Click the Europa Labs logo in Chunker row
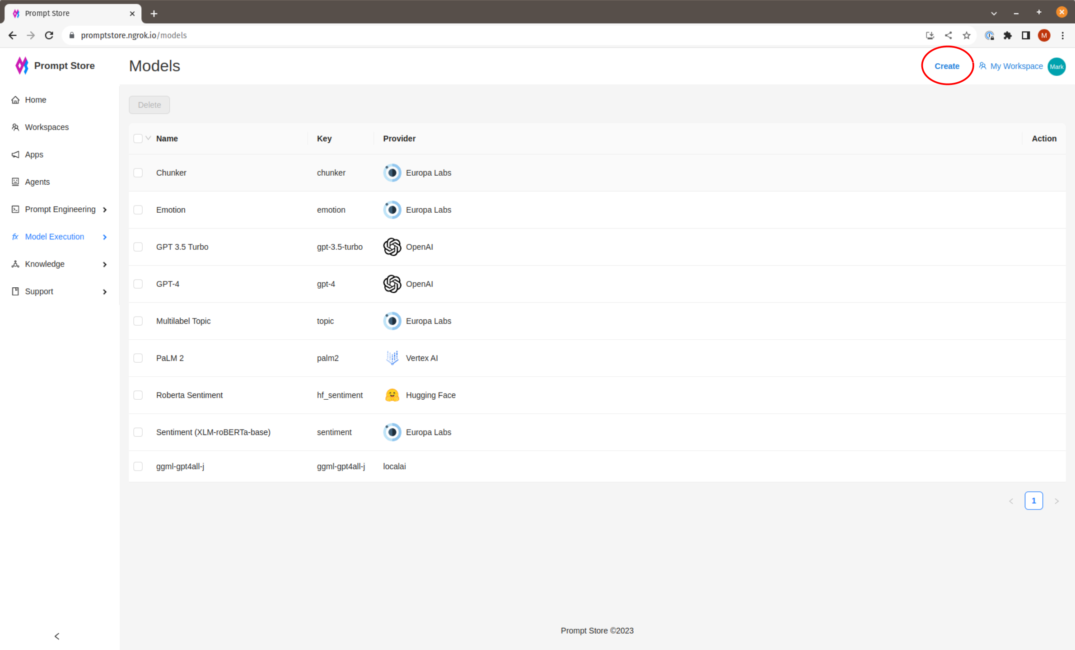 [x=392, y=173]
